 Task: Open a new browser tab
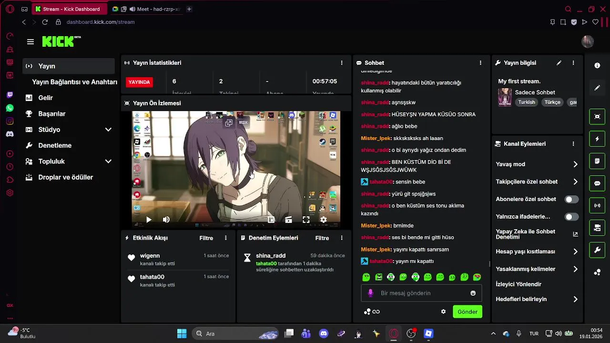click(189, 9)
